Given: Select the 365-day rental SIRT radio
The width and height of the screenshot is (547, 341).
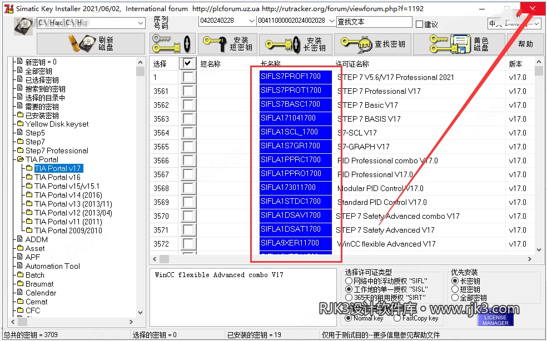Looking at the screenshot, I should (x=349, y=298).
